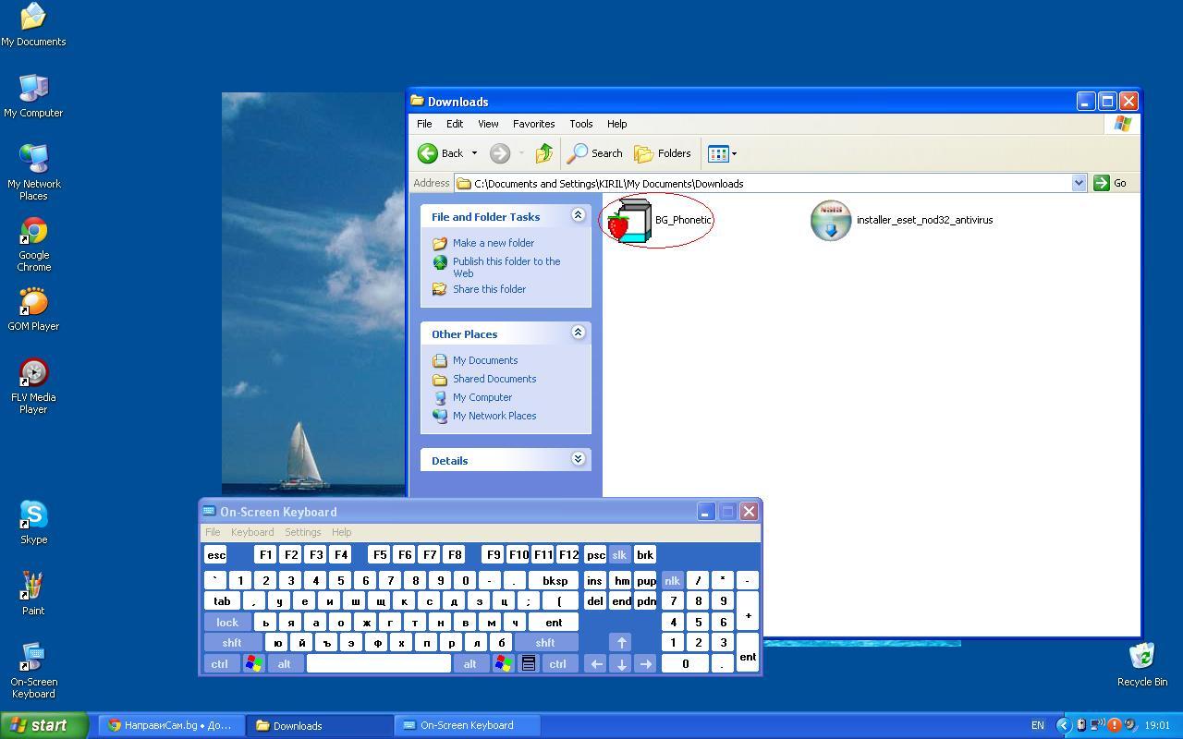Expand the Details panel
The height and width of the screenshot is (739, 1183).
point(578,459)
